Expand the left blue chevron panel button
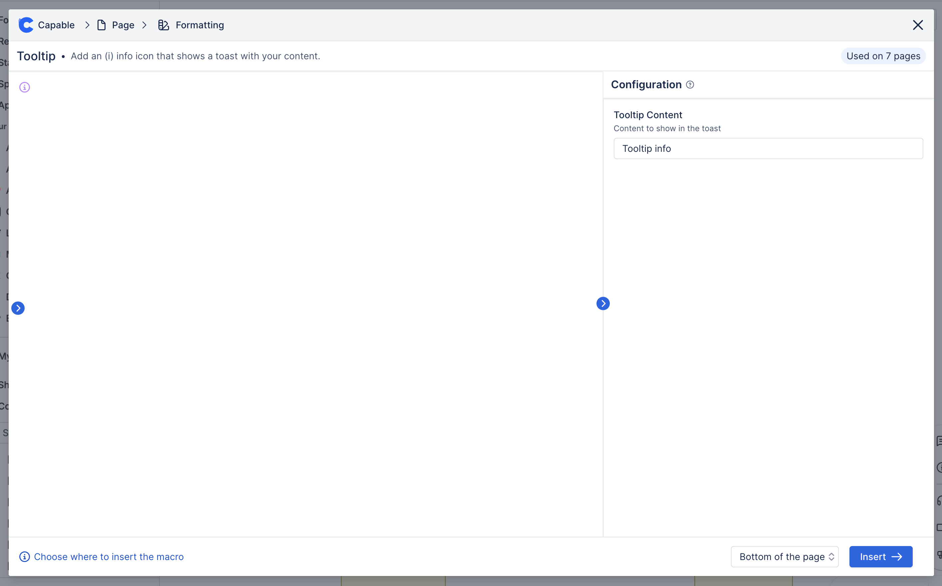This screenshot has width=942, height=586. (x=18, y=308)
